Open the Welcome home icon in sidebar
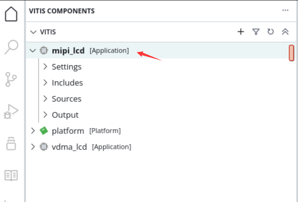 pyautogui.click(x=11, y=14)
